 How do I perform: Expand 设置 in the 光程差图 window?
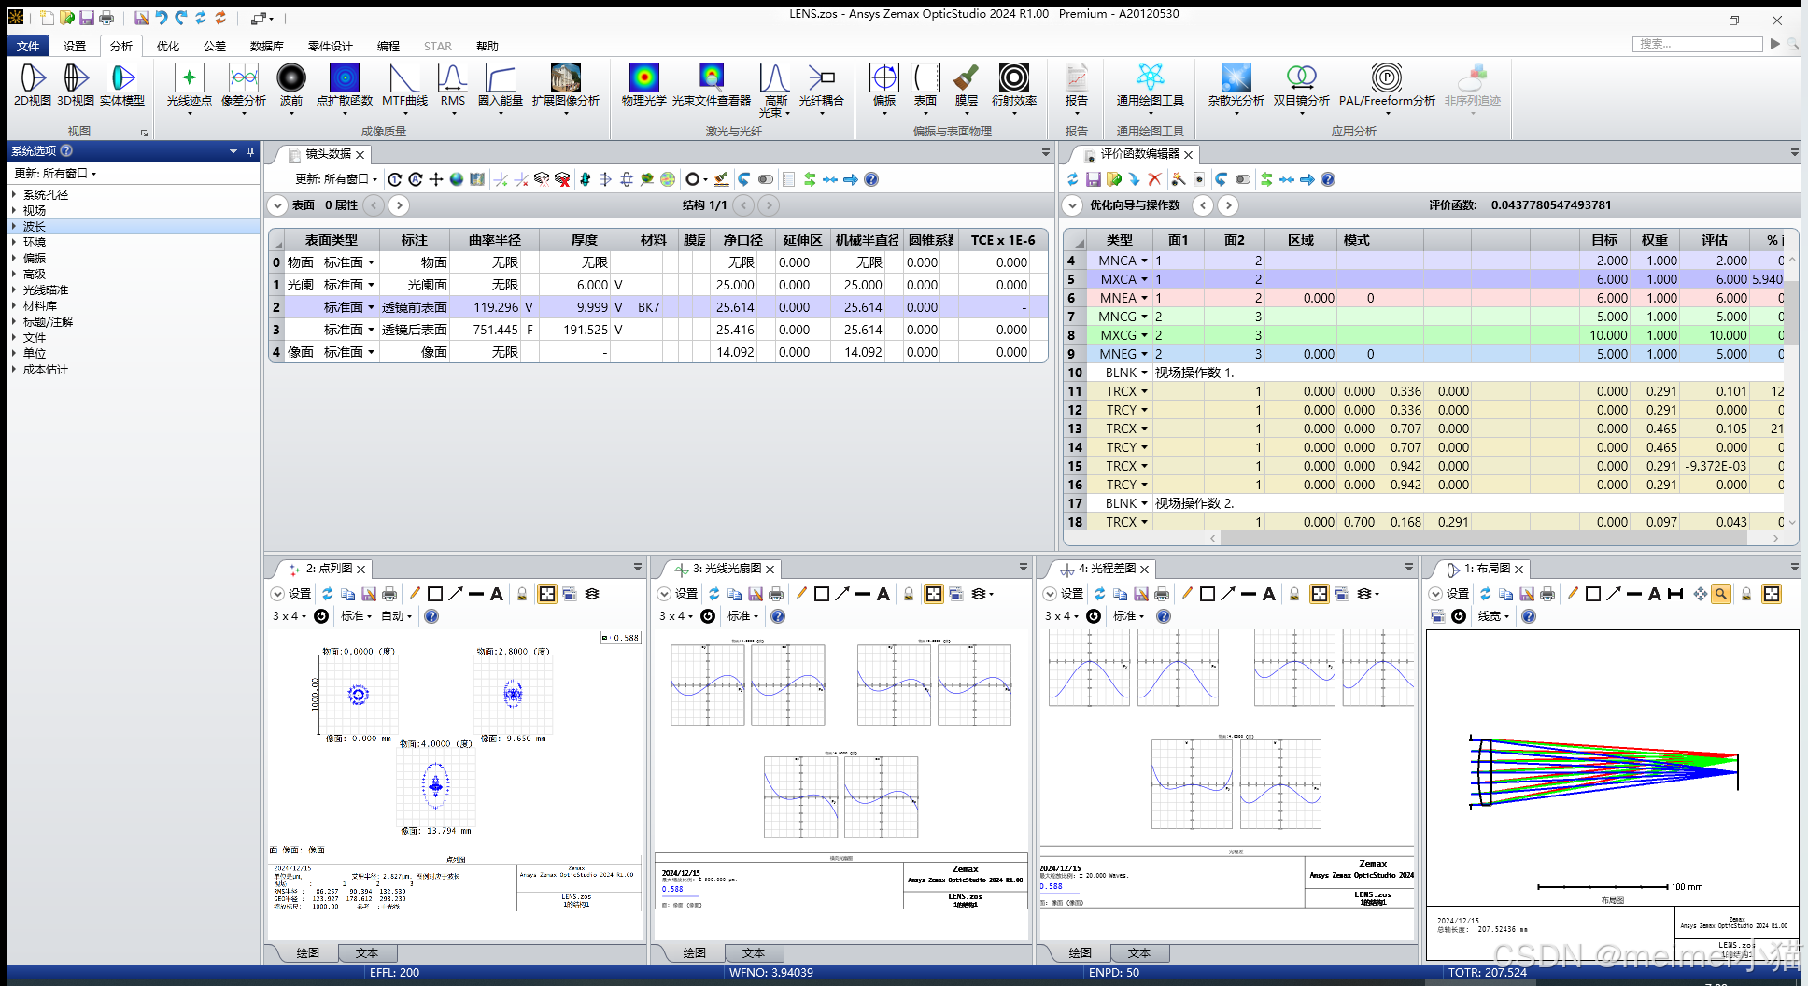pos(1050,594)
